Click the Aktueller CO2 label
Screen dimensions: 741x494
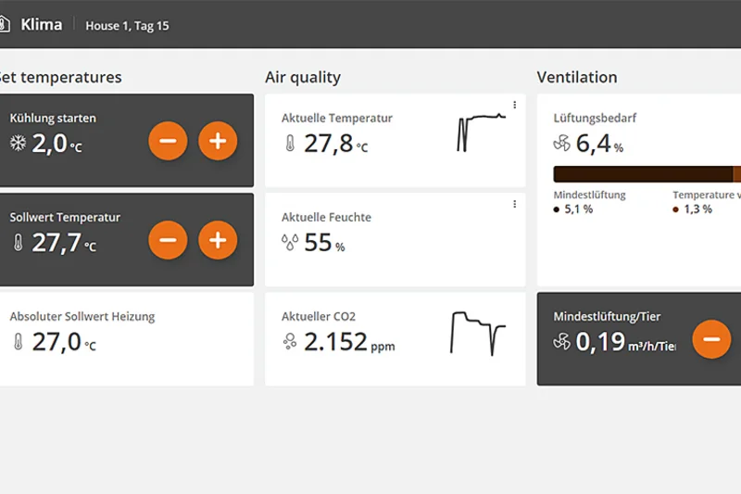pyautogui.click(x=319, y=317)
